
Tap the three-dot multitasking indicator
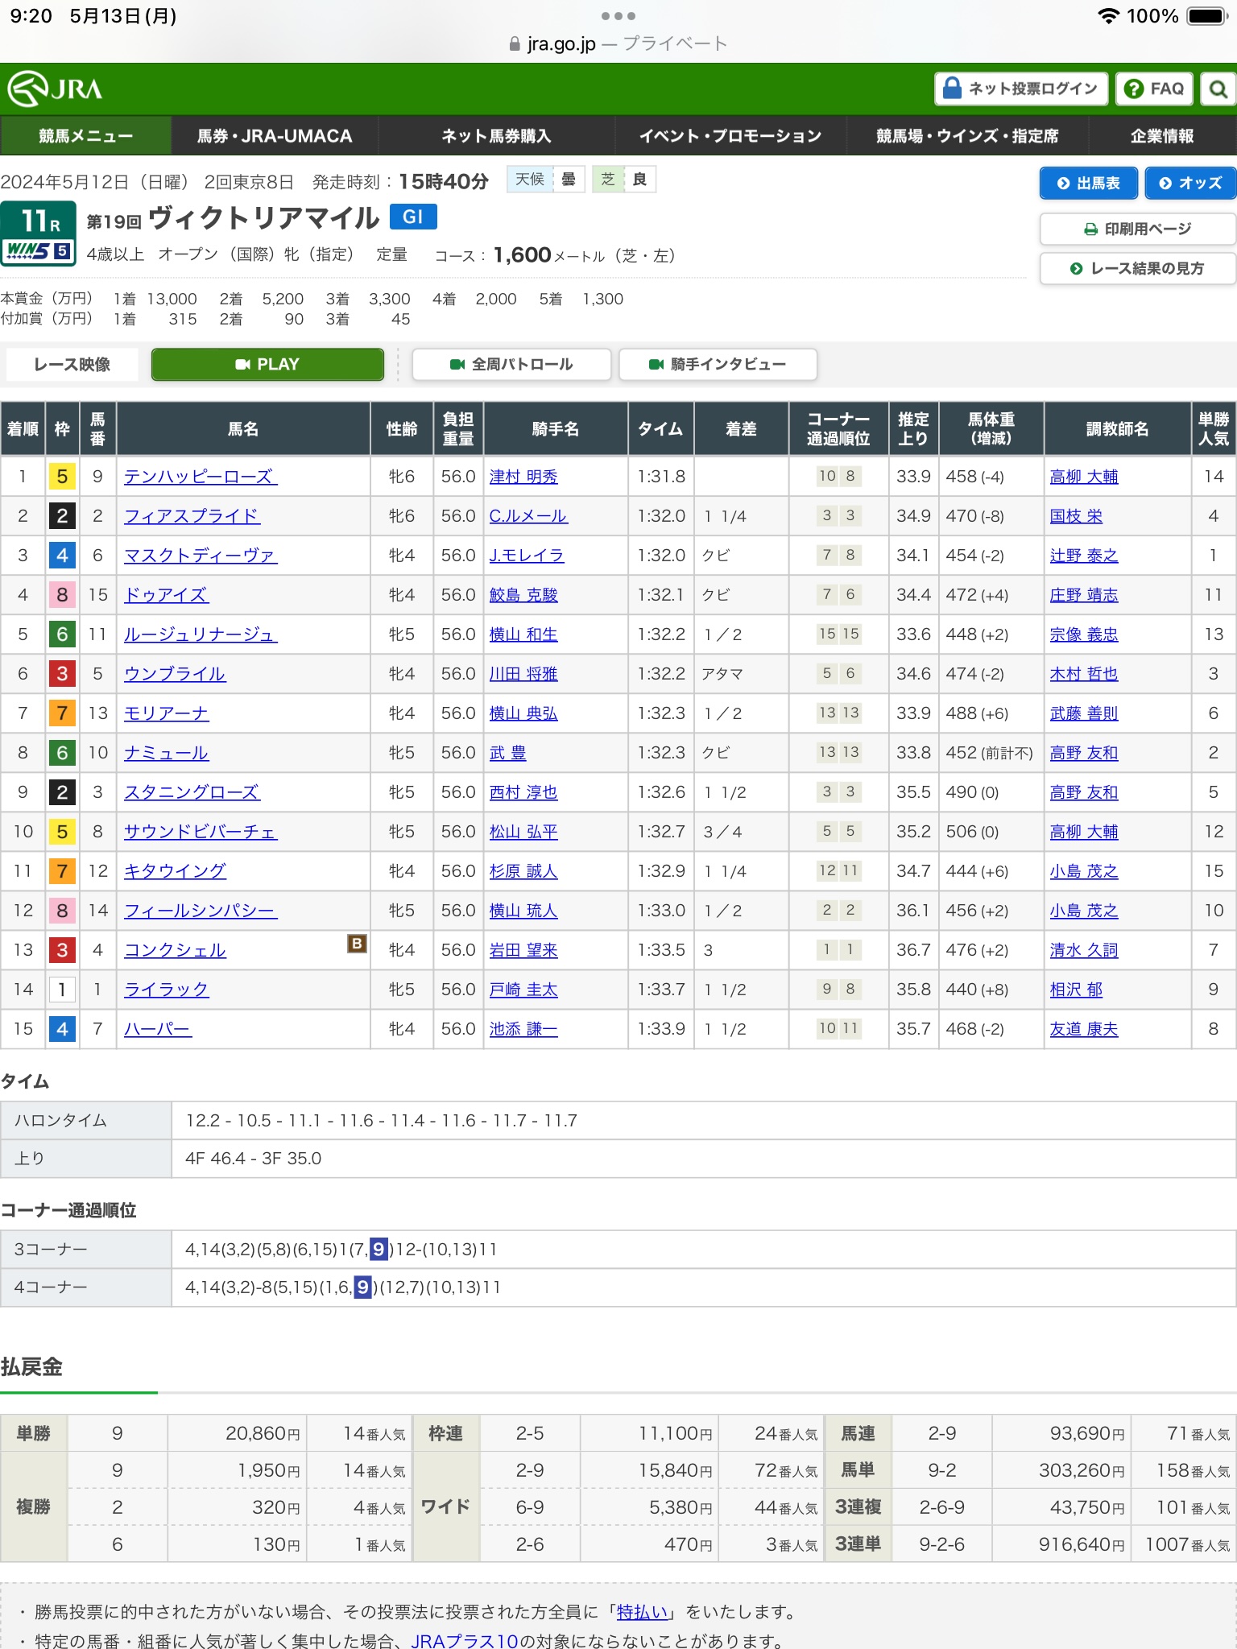[x=618, y=16]
